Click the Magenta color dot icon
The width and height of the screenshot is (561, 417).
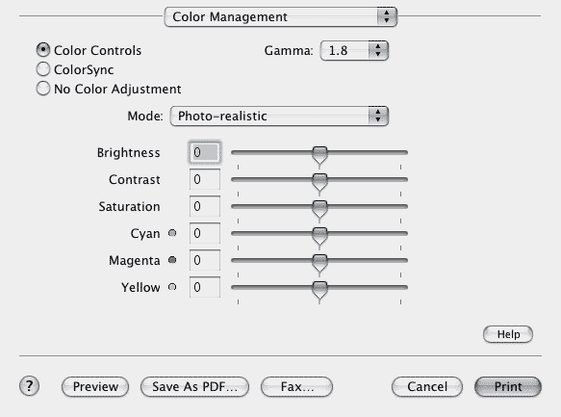click(172, 260)
